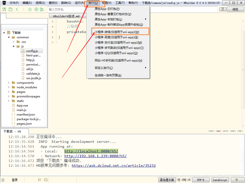Open the 文件(F) menu
Screen dimensions: 245x183
(14, 3)
